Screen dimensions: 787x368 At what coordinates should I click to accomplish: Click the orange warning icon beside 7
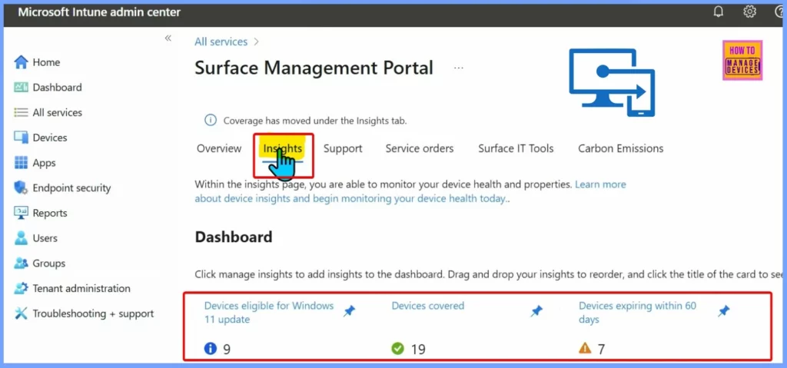pos(585,348)
